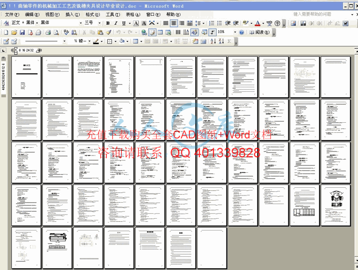
Task: Click the AutoSum sigma icon
Action: point(229,41)
